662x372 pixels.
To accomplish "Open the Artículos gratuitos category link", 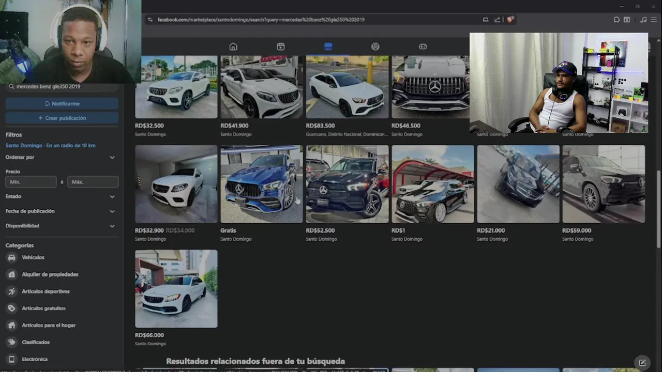I will point(43,308).
